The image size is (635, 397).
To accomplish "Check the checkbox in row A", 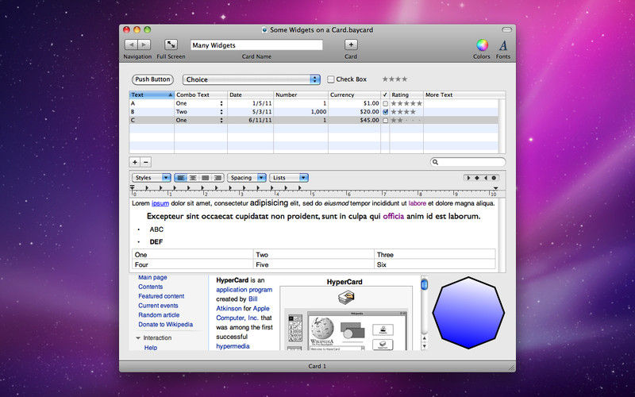I will (x=385, y=104).
